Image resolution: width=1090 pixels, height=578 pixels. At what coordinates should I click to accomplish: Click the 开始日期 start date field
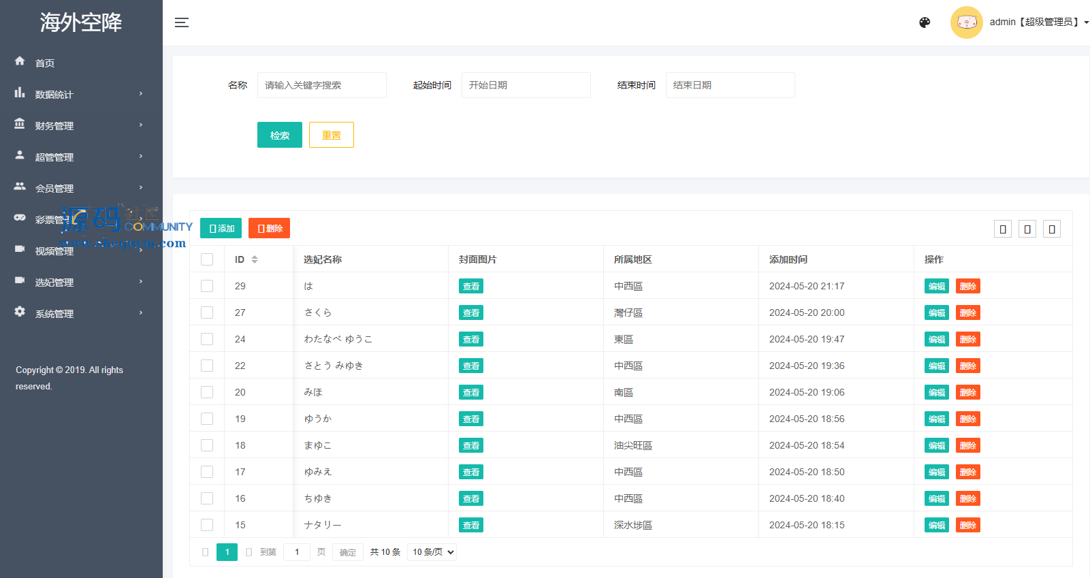pos(526,85)
